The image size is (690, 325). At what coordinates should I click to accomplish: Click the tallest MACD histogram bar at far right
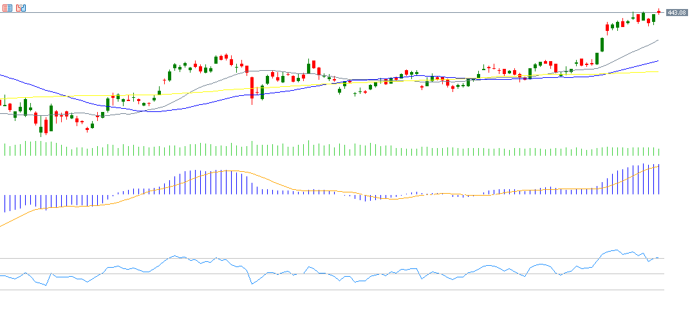pos(658,179)
